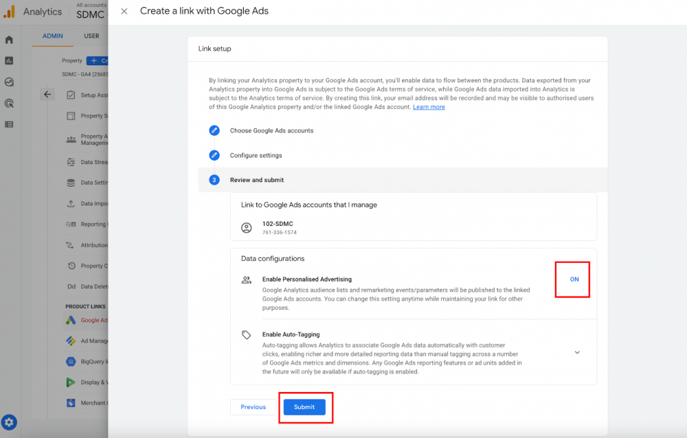Viewport: 687px width, 438px height.
Task: Open Data Import upload icon
Action: click(x=71, y=204)
